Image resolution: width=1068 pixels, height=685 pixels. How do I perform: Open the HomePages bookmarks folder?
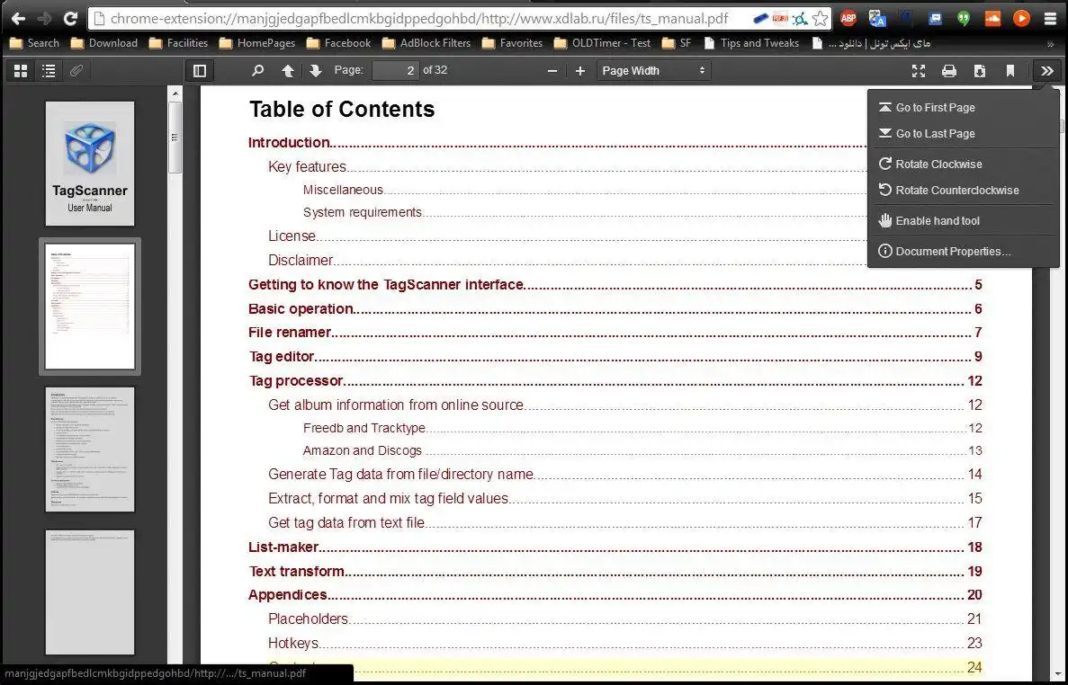point(257,43)
